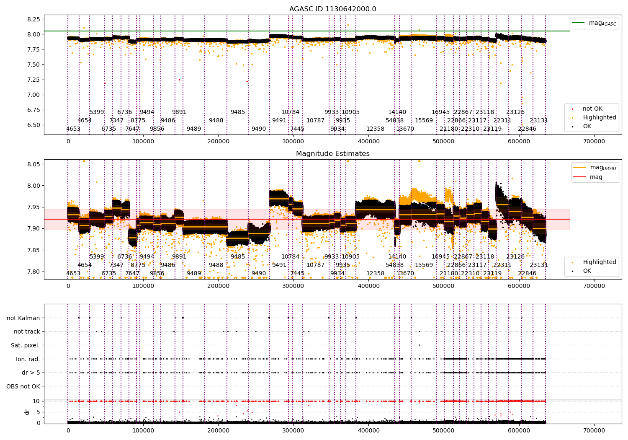The image size is (628, 440).
Task: Click 'Highlighted' legend entry in Magnitude Estimates plot
Action: coord(595,262)
